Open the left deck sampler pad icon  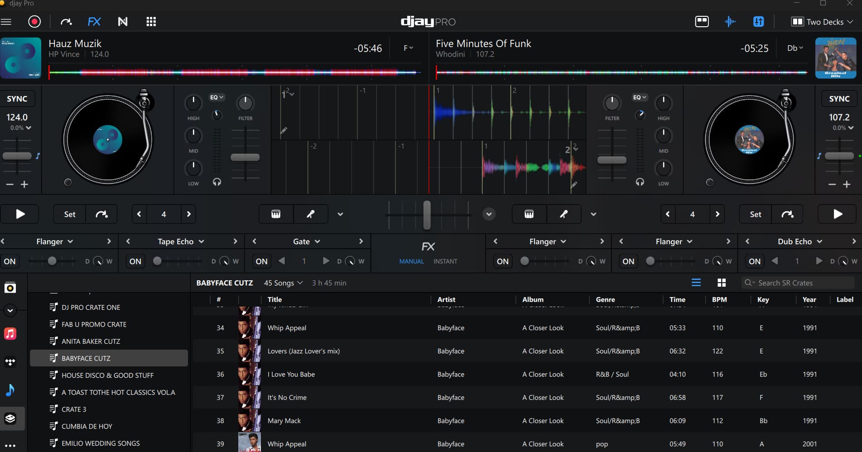[x=276, y=214]
